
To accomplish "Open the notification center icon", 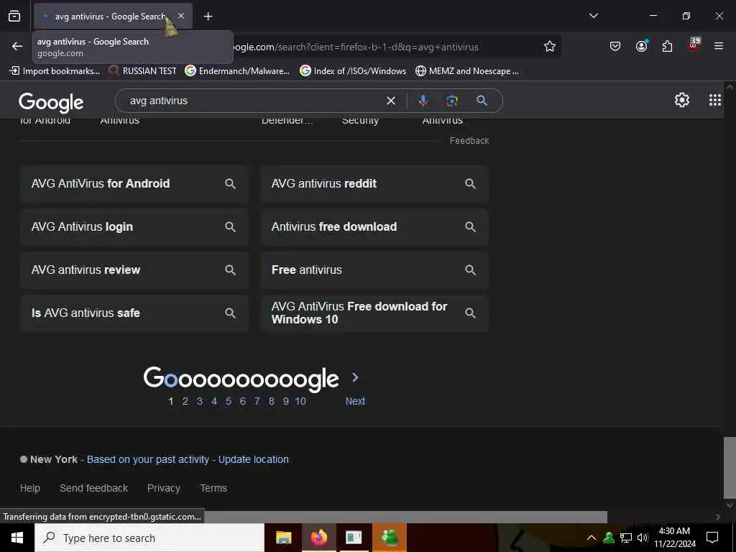I will 712,538.
